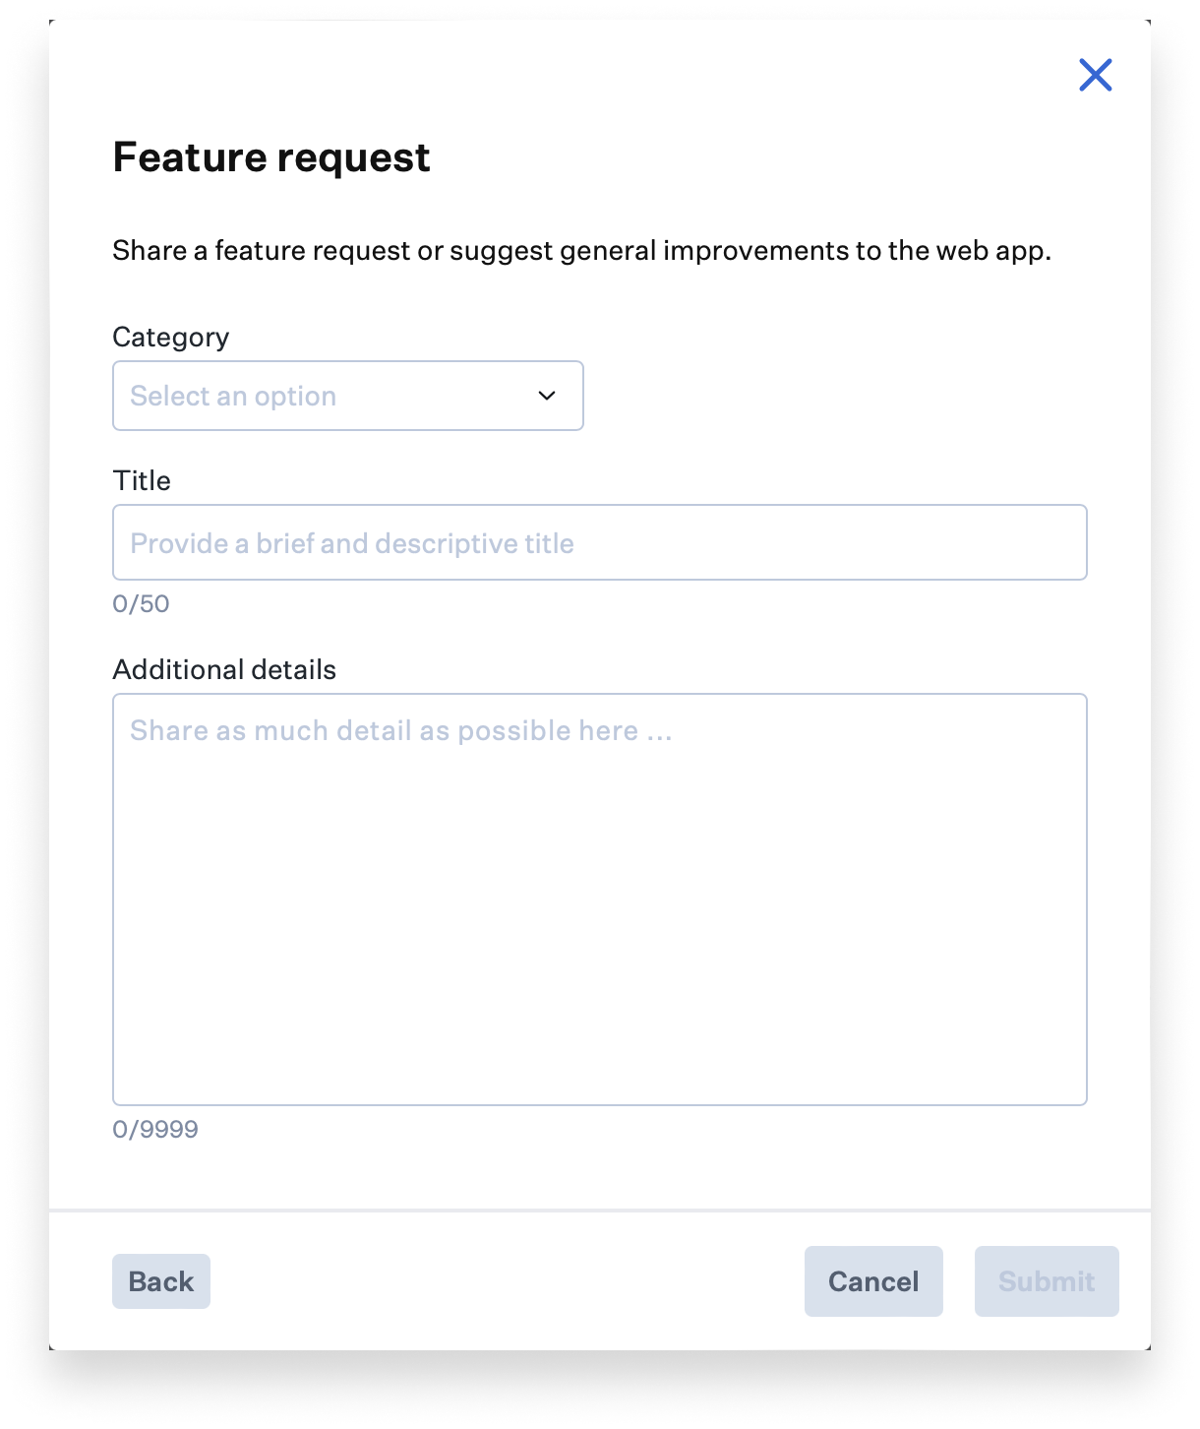This screenshot has width=1200, height=1429.
Task: Click 'Provide a brief and descriptive title' placeholder
Action: click(x=351, y=543)
